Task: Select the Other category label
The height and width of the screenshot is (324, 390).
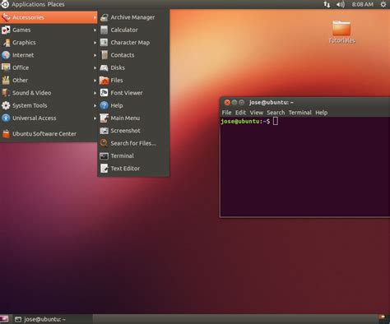Action: click(x=20, y=81)
